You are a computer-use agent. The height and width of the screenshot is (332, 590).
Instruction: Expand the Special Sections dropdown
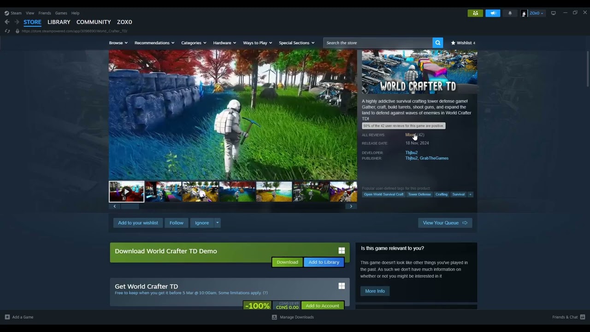pyautogui.click(x=296, y=43)
